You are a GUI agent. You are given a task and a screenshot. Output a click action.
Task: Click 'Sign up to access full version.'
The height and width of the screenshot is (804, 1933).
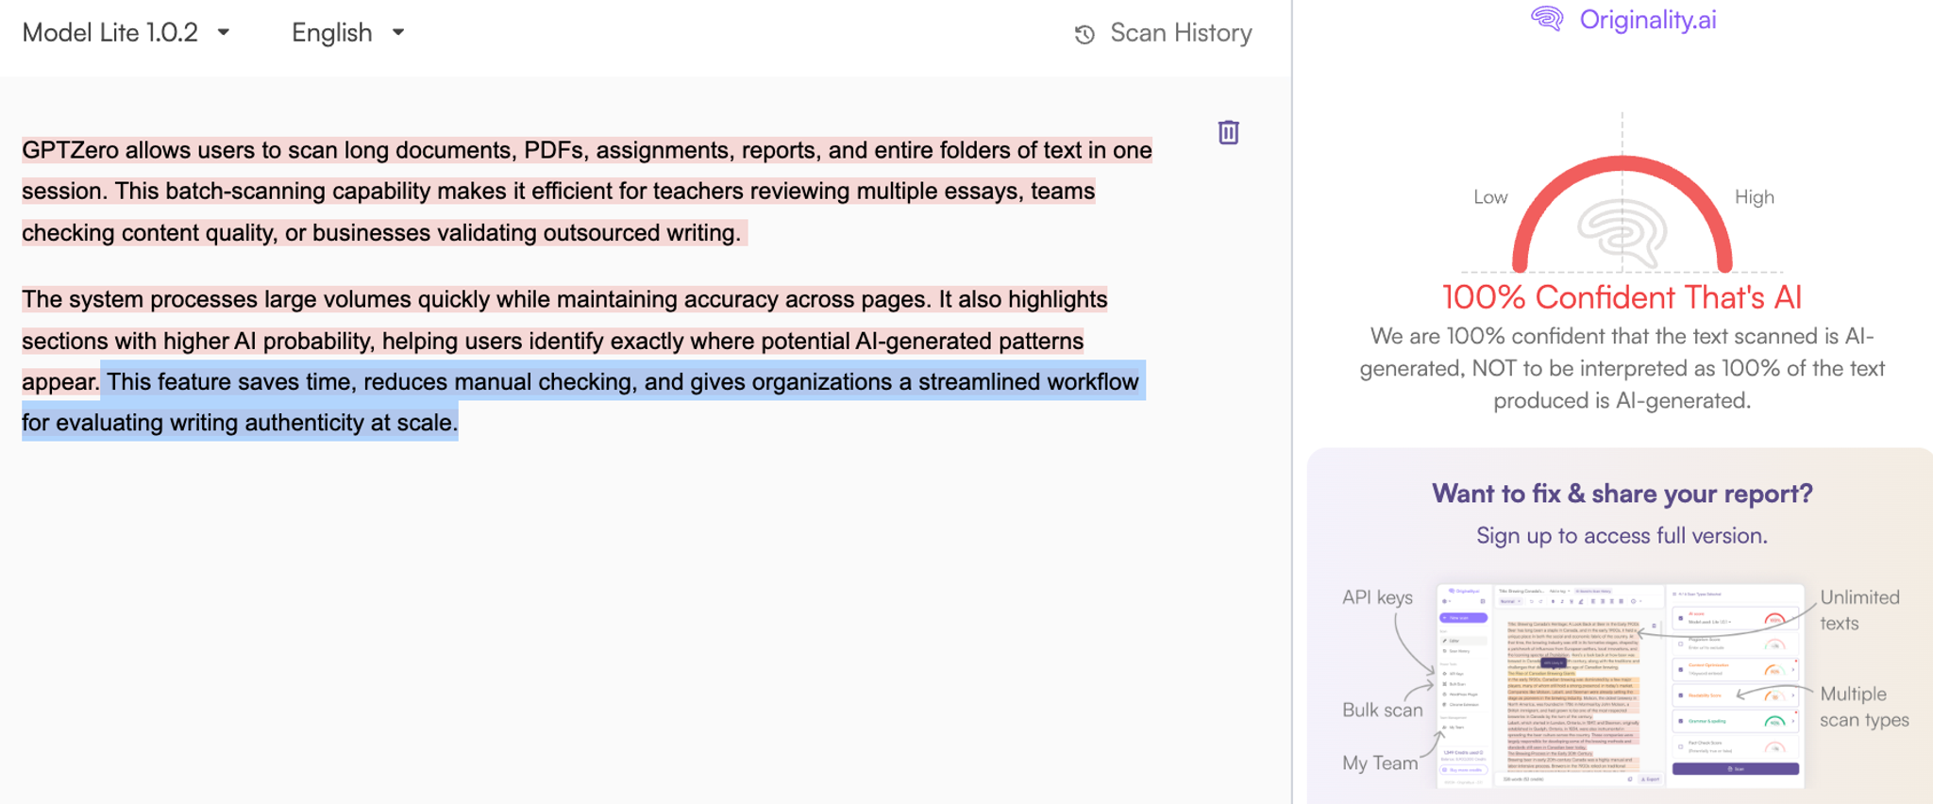(x=1622, y=536)
